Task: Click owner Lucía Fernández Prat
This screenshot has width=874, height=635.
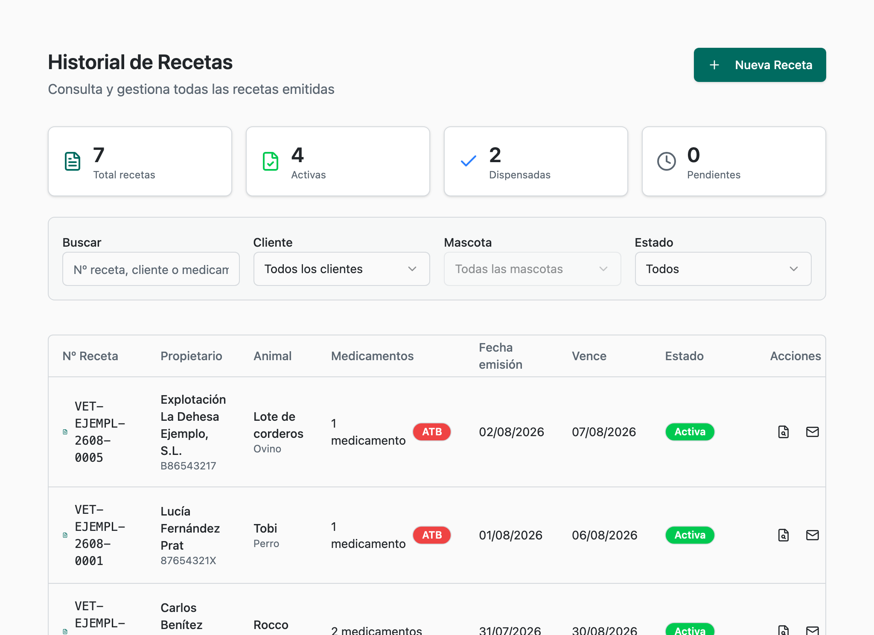Action: [x=190, y=528]
